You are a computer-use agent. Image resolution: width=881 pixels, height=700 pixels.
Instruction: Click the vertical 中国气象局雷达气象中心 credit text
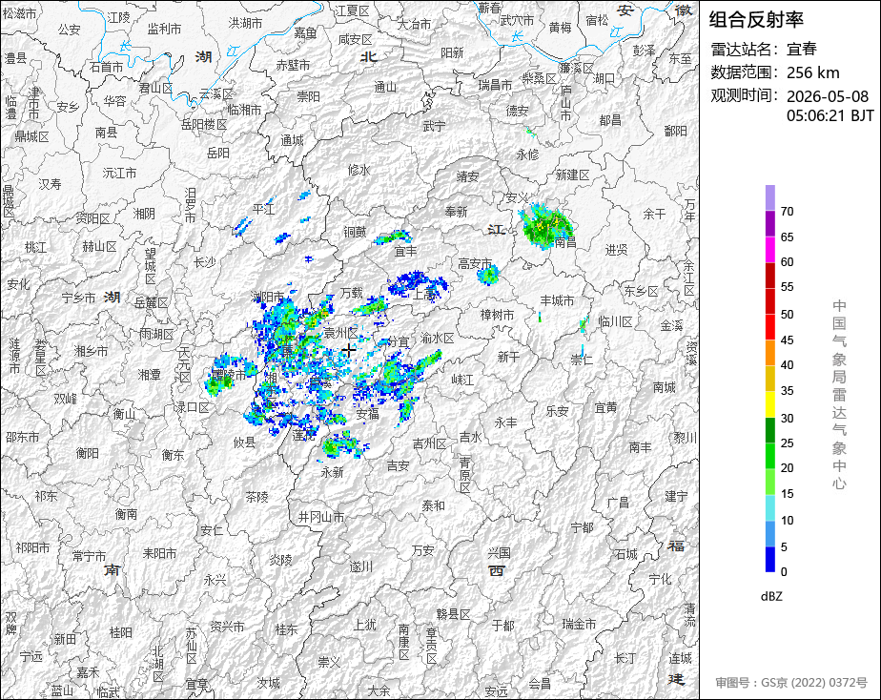point(839,395)
